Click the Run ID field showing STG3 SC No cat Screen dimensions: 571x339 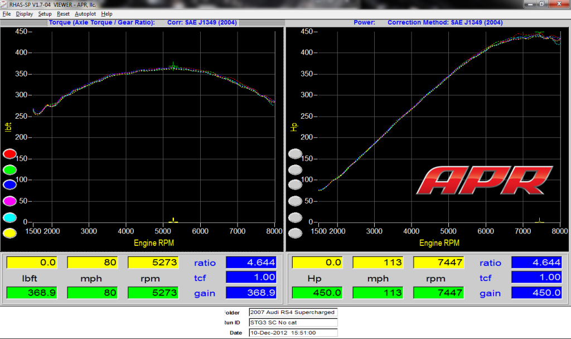(293, 322)
